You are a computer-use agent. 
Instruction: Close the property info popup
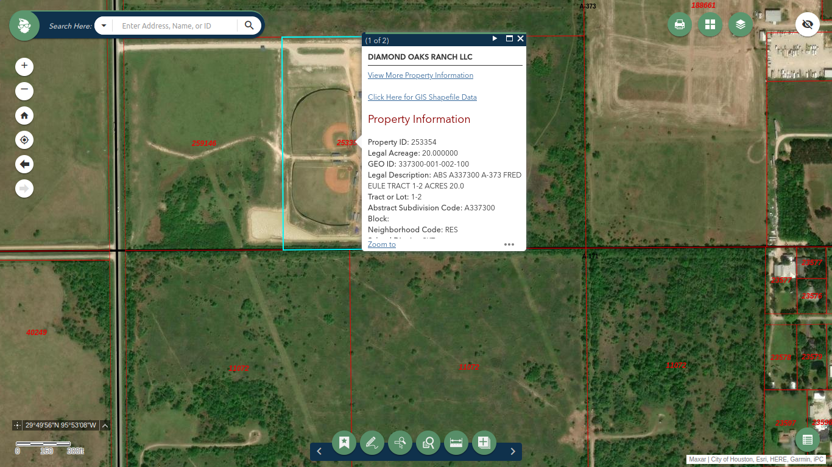pyautogui.click(x=521, y=38)
